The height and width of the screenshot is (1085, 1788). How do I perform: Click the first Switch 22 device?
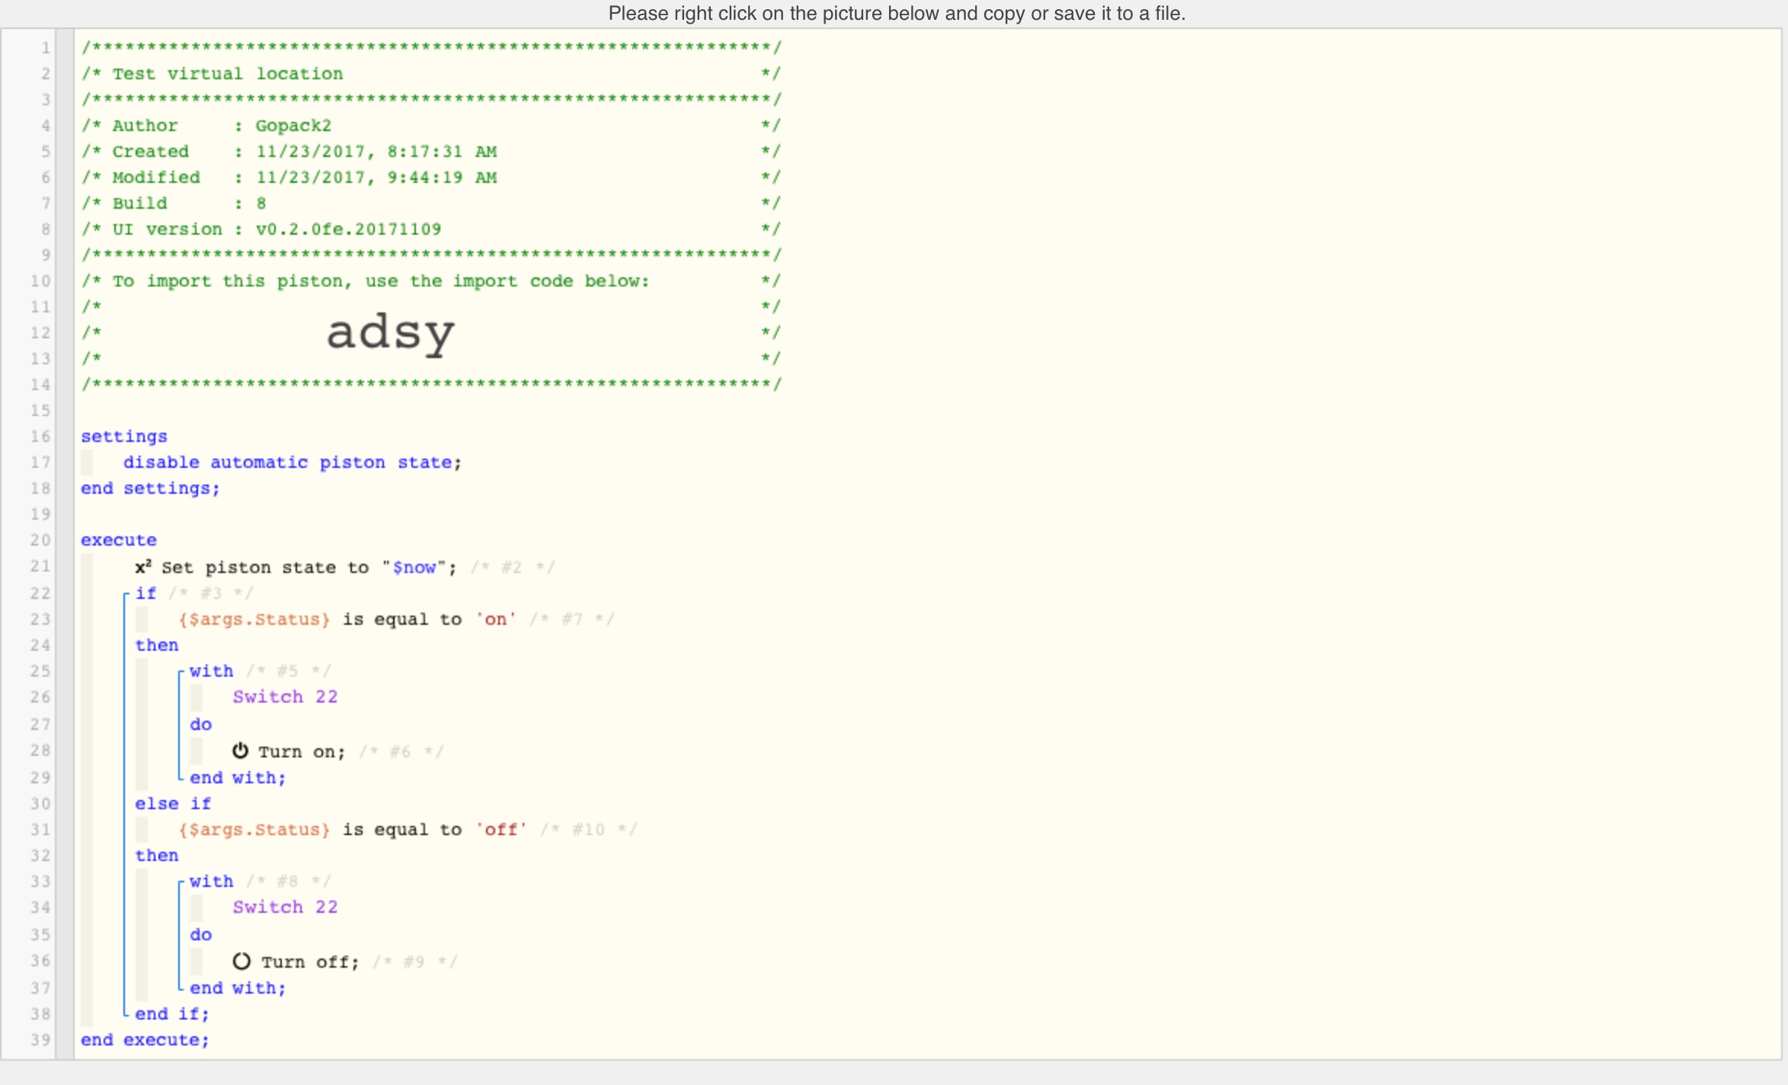[285, 696]
